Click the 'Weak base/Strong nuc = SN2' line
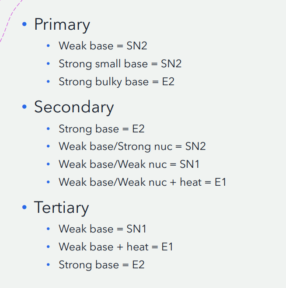This screenshot has width=286, height=288. click(132, 146)
